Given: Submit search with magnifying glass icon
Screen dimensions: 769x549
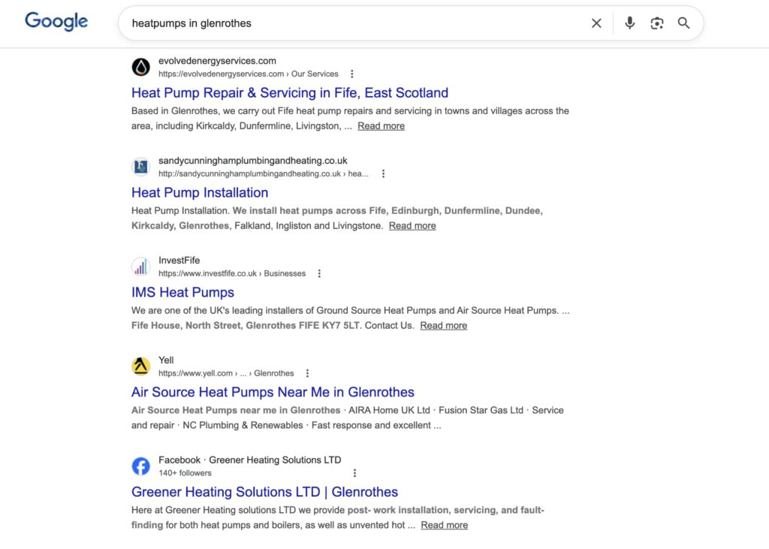Looking at the screenshot, I should pyautogui.click(x=683, y=23).
